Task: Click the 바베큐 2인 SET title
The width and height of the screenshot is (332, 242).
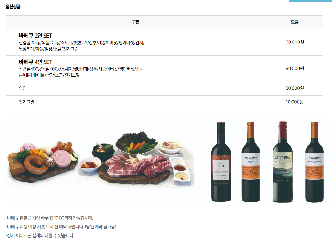Action: click(x=35, y=36)
